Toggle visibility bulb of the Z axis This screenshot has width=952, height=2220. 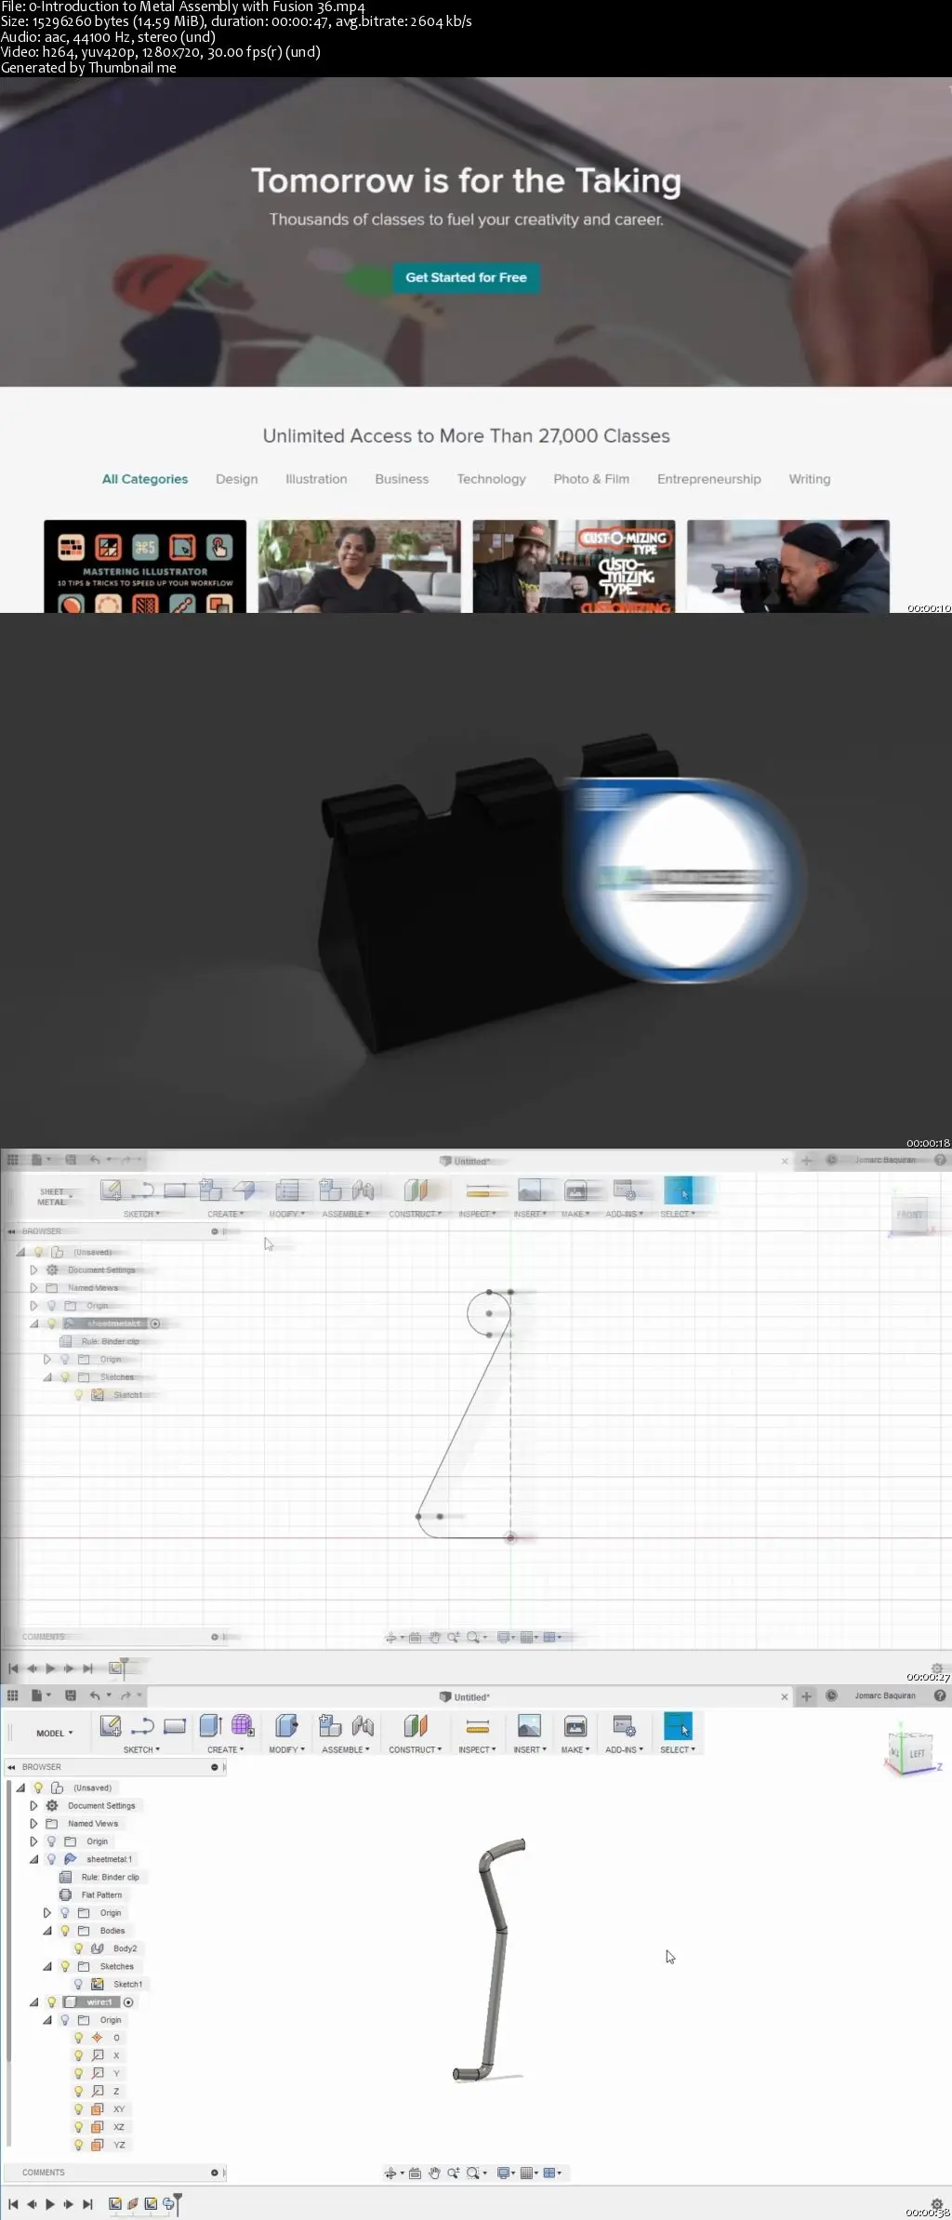coord(79,2091)
